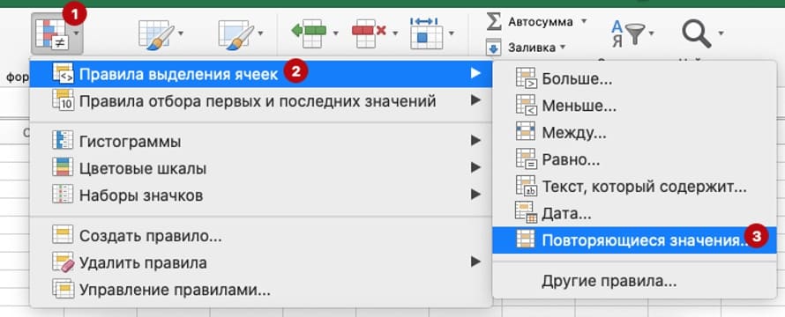Click the Insert cells green arrow icon
Screen dimensions: 785x317
(309, 34)
